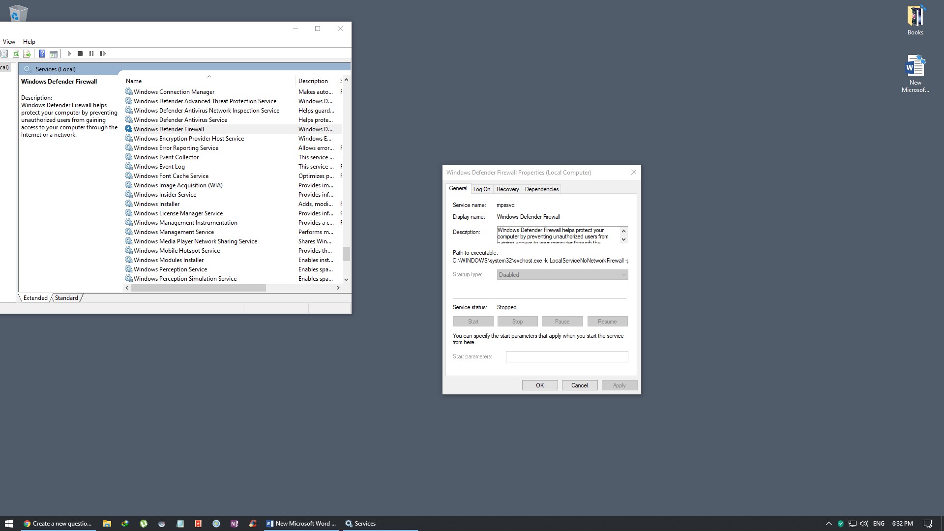This screenshot has height=531, width=944.
Task: Select Windows Mobile Hotspot Service row
Action: 232,251
